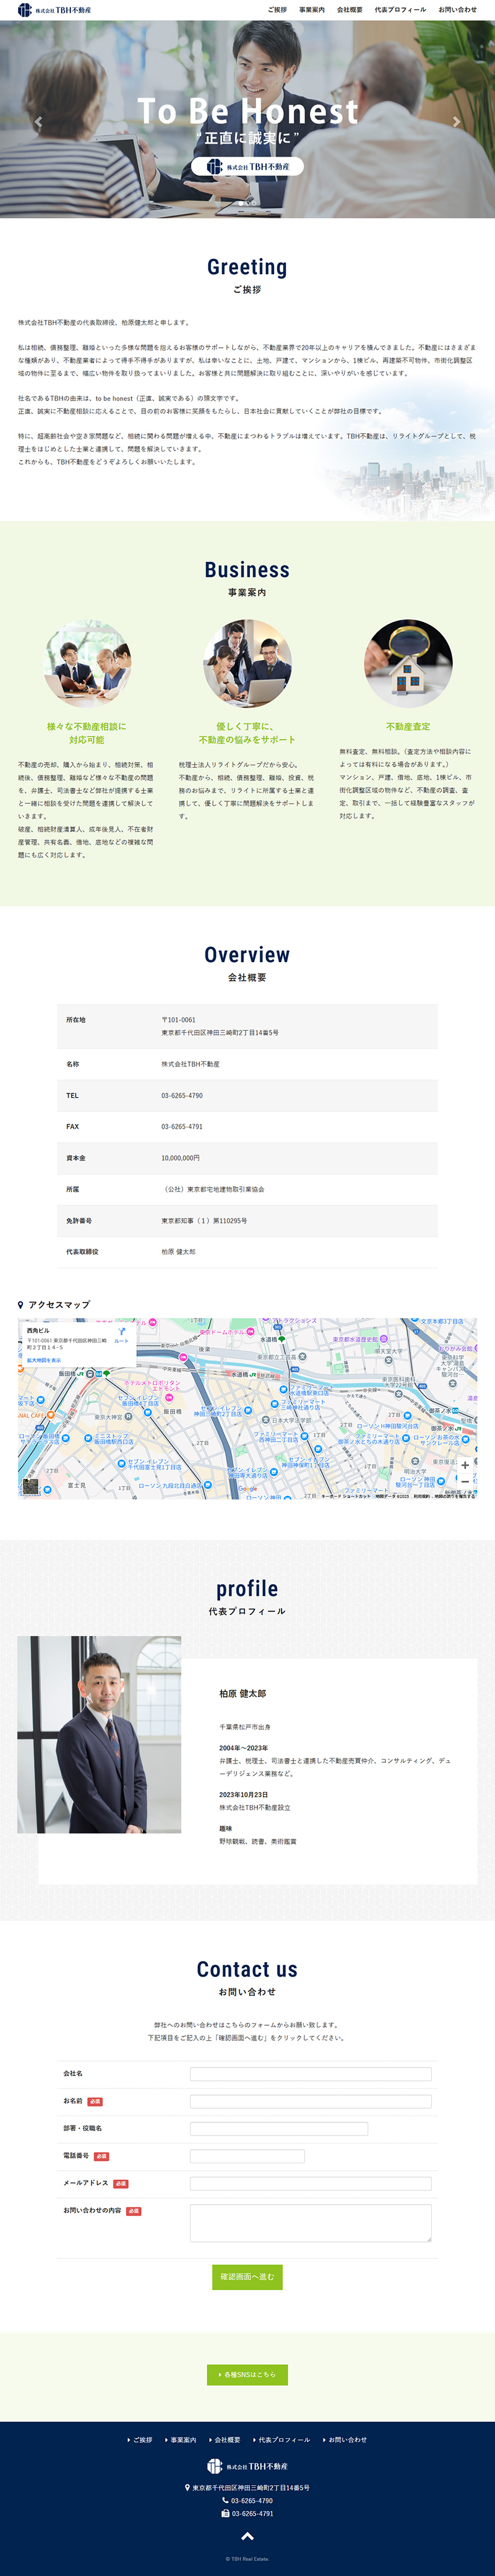Go to previous hero slide arrow
495x2576 pixels.
pos(38,122)
